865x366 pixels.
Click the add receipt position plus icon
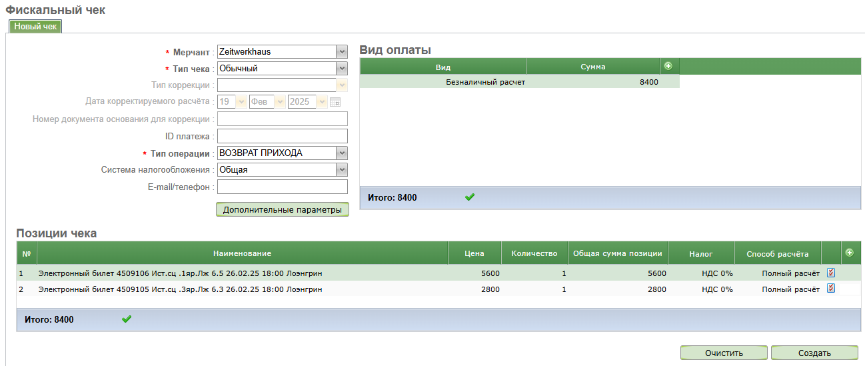[849, 253]
